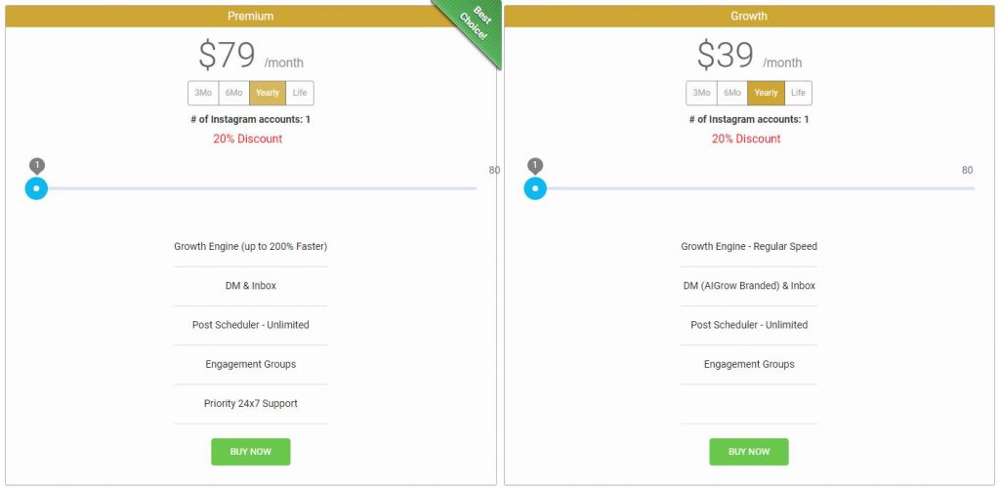
Task: Click the $39 per month price
Action: [x=749, y=57]
